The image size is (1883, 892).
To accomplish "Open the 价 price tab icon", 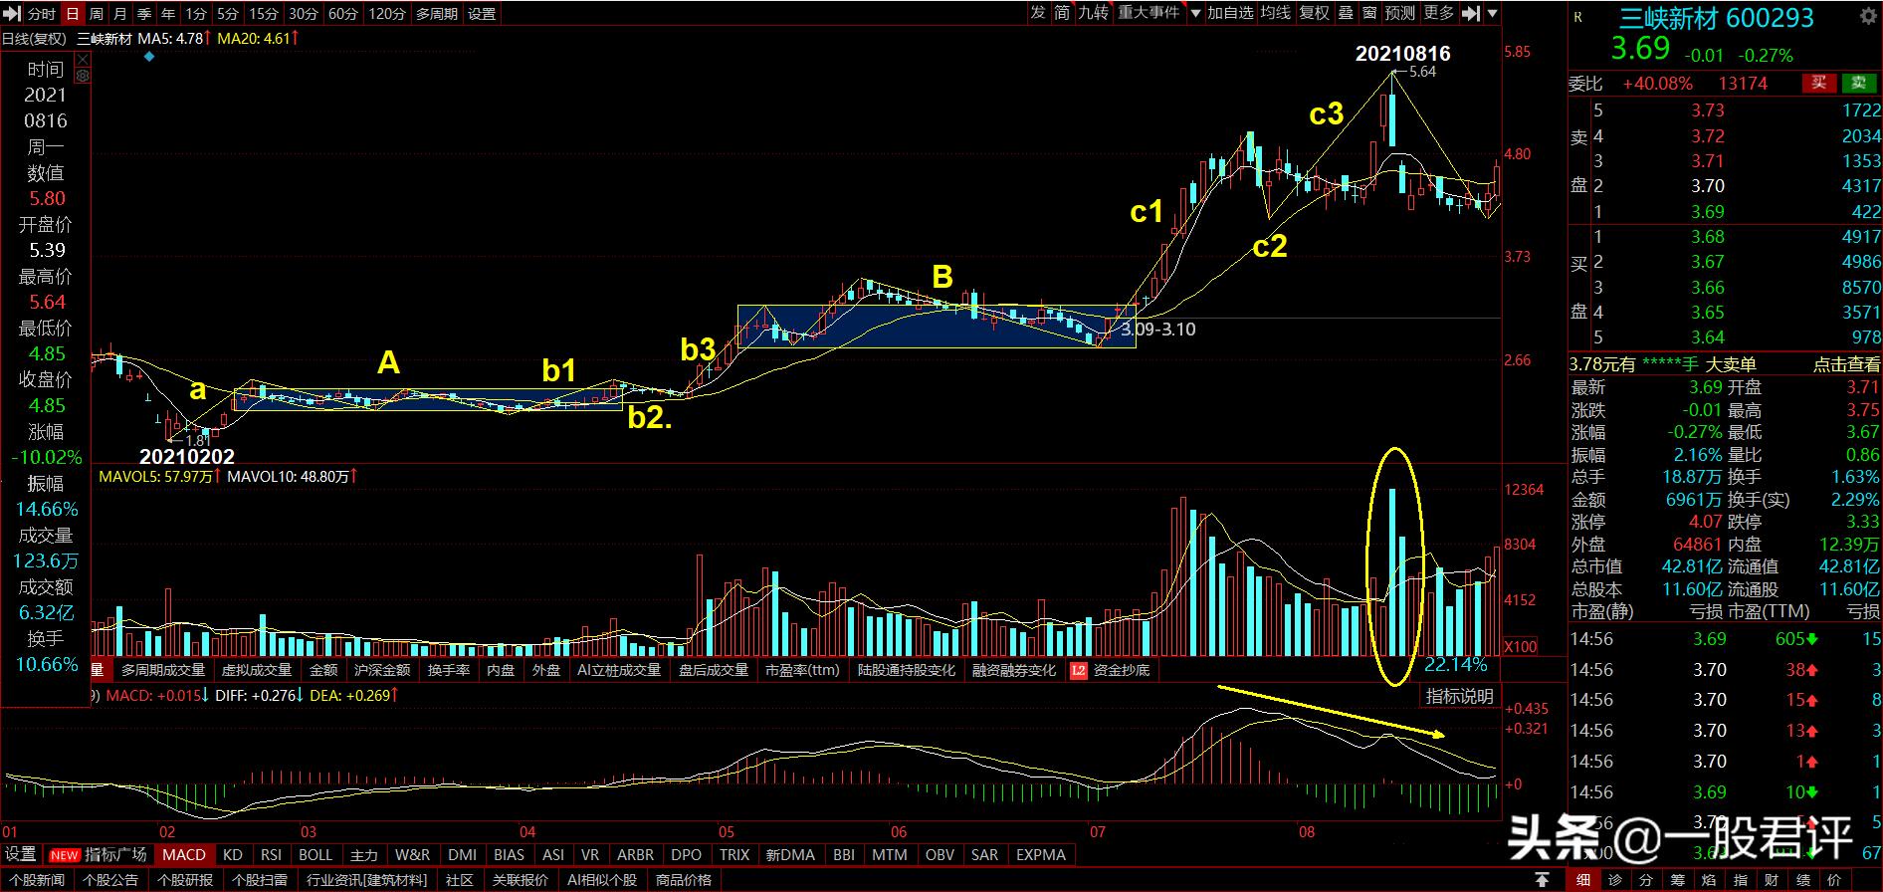I will [1833, 880].
